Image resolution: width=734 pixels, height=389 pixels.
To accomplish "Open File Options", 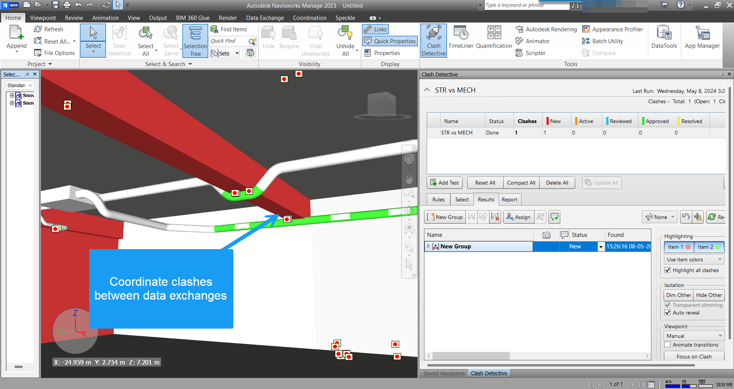I will coord(54,53).
